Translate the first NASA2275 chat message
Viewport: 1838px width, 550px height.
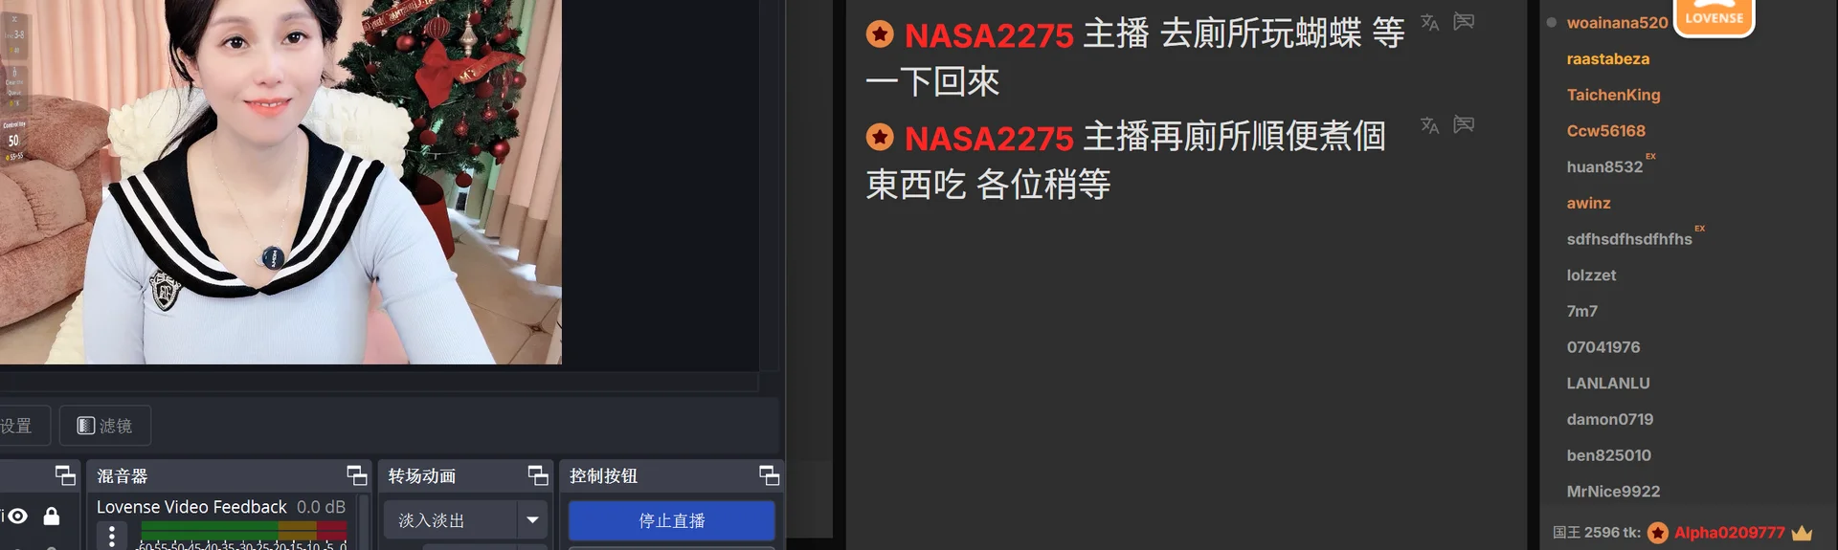[1430, 22]
